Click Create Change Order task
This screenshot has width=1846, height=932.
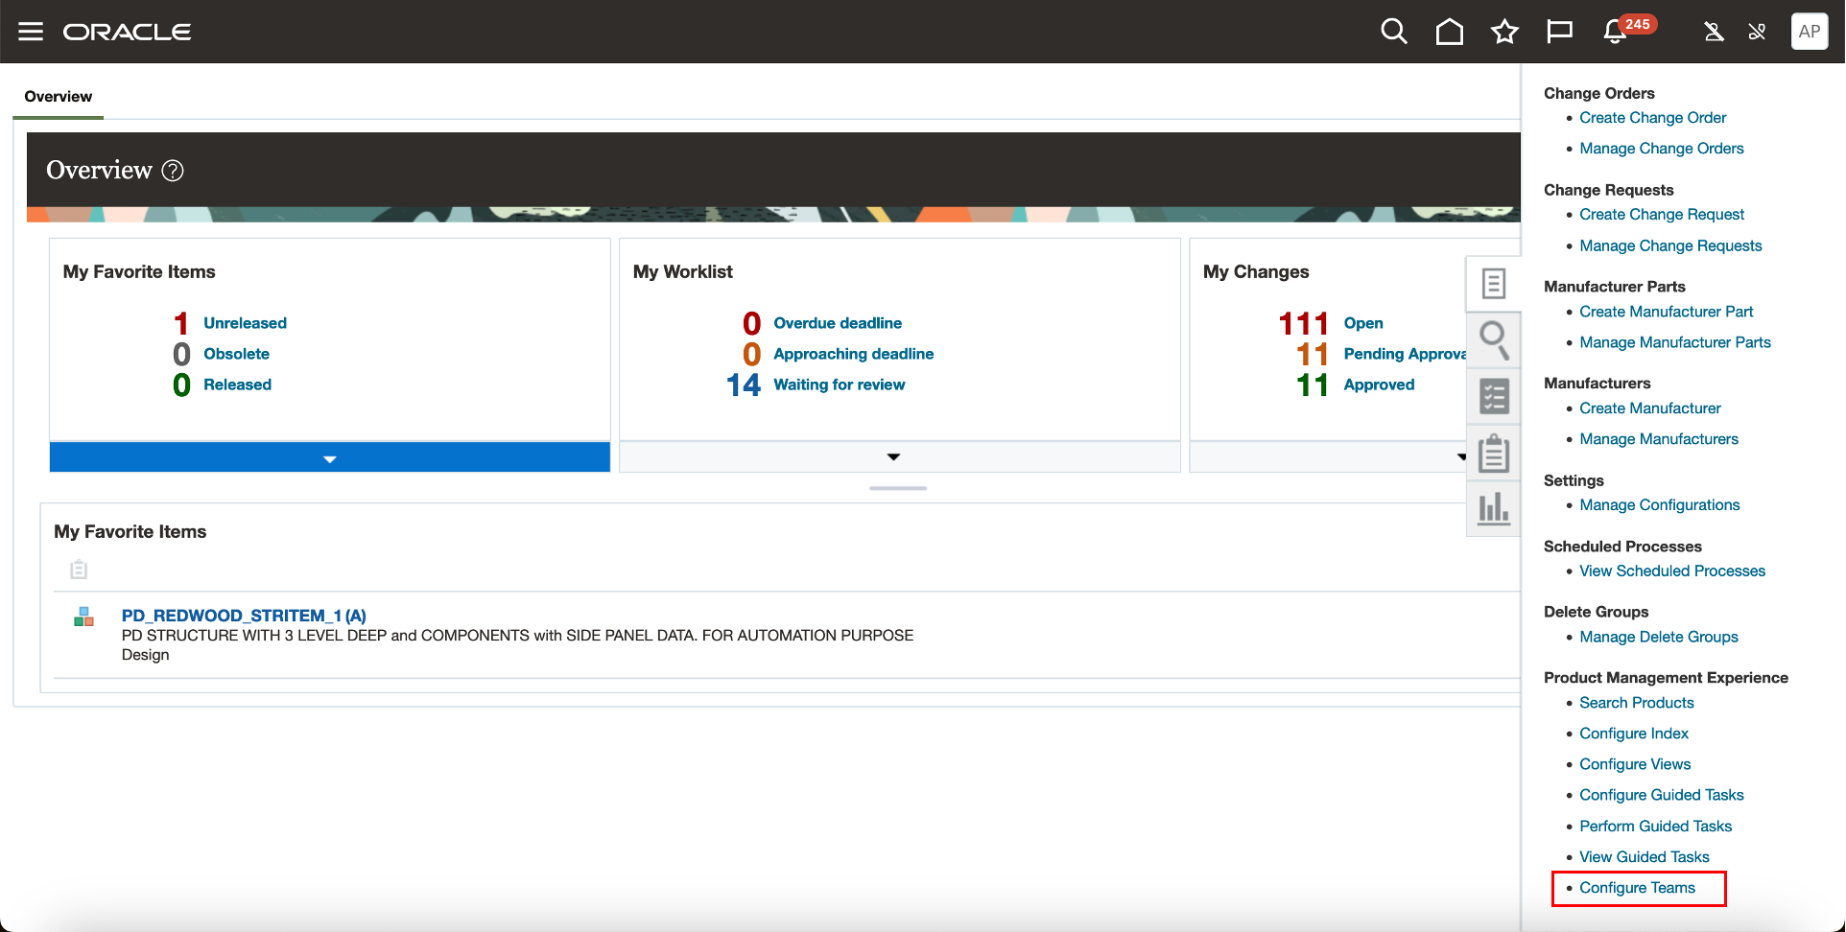[1652, 118]
